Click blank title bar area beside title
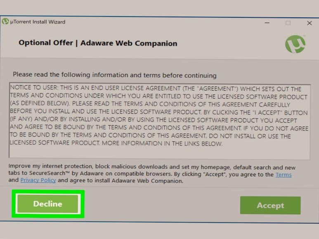 (x=163, y=22)
